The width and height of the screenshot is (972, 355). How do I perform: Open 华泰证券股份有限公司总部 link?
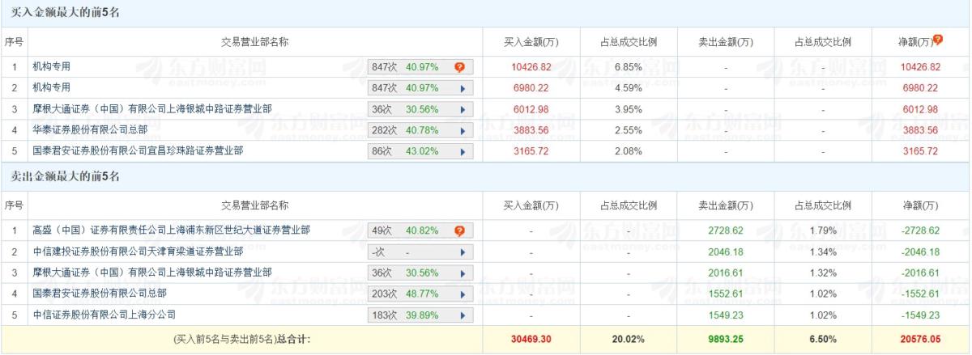[x=90, y=129]
